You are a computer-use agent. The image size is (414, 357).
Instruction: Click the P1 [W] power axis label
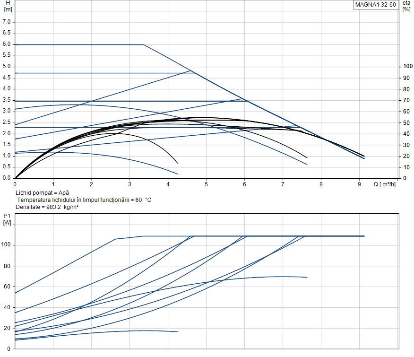pyautogui.click(x=7, y=219)
